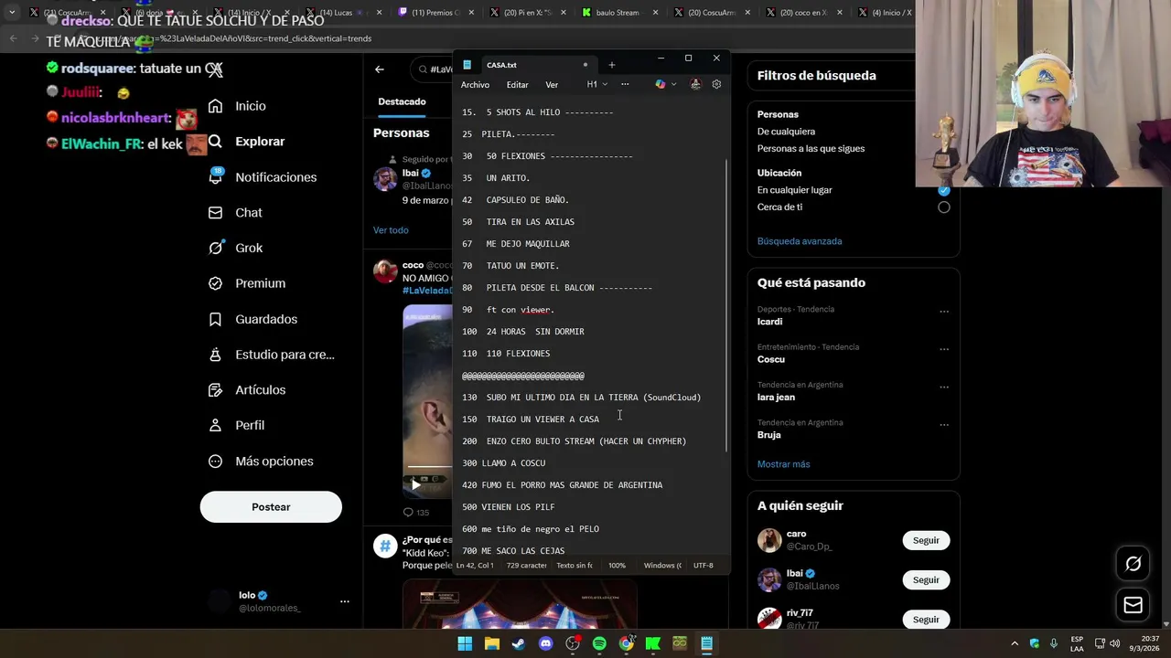The width and height of the screenshot is (1171, 658).
Task: Open Notepad account profile avatar
Action: pos(695,84)
